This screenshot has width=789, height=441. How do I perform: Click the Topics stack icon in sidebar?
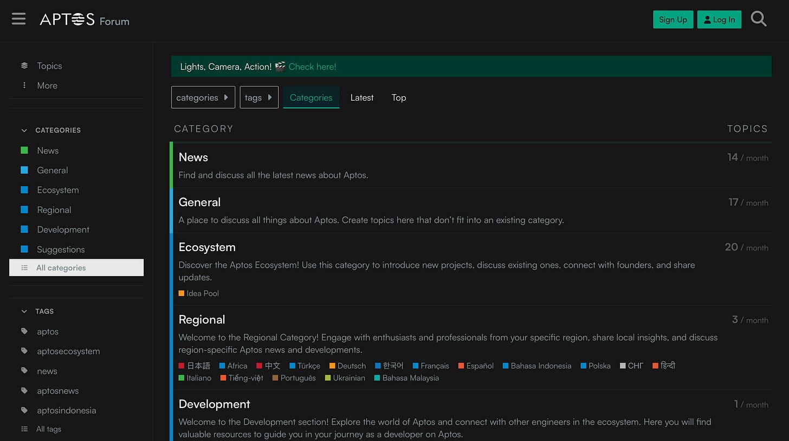(24, 65)
